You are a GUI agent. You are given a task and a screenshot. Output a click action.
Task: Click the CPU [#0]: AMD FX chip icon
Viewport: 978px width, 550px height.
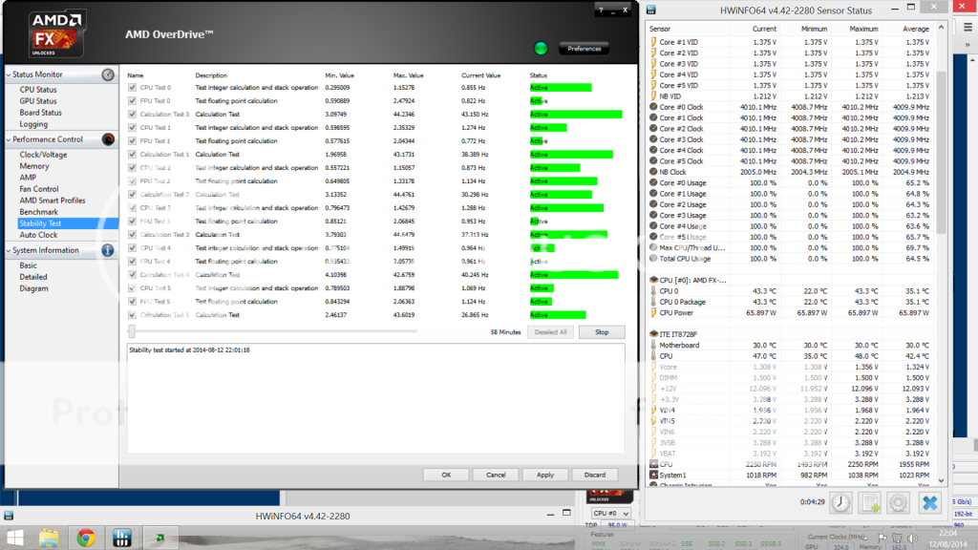click(x=653, y=280)
